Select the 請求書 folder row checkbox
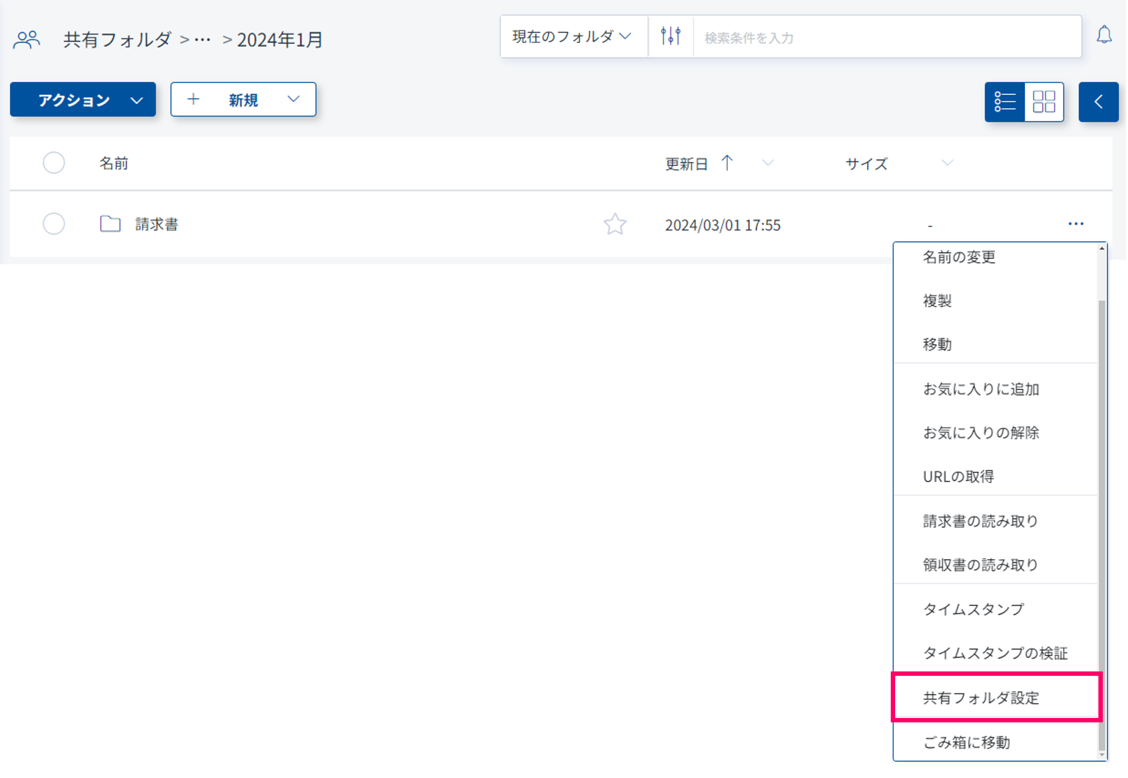This screenshot has height=778, width=1128. pyautogui.click(x=54, y=224)
